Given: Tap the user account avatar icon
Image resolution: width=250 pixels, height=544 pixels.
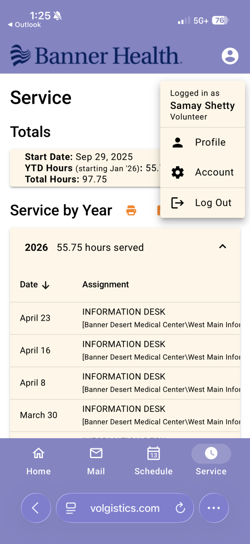Looking at the screenshot, I should click(230, 56).
